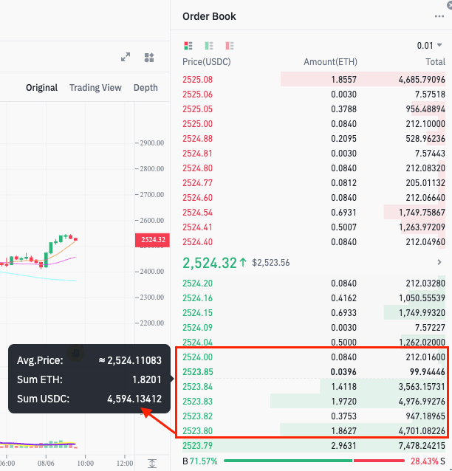
Task: Show sell orders only view
Action: pyautogui.click(x=229, y=46)
